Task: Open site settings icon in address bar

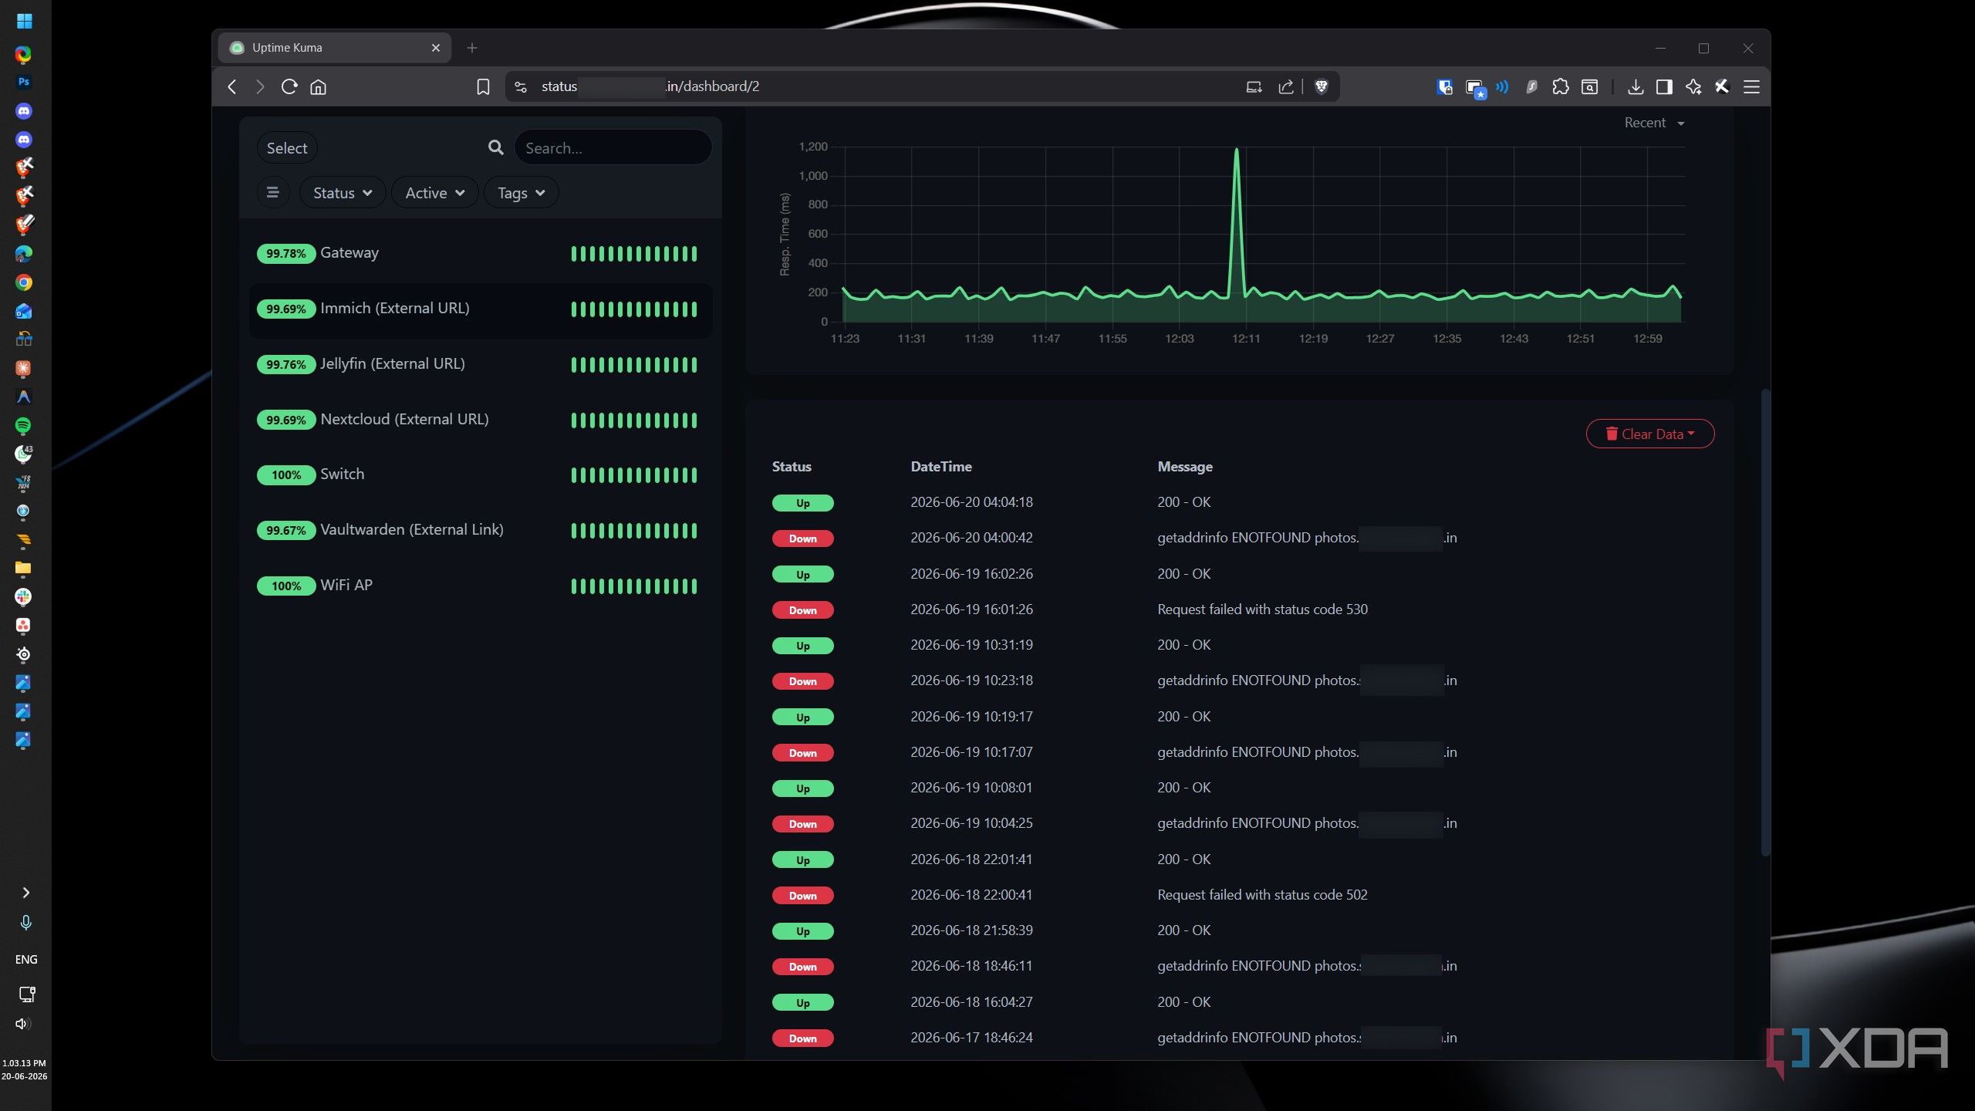Action: [x=521, y=86]
